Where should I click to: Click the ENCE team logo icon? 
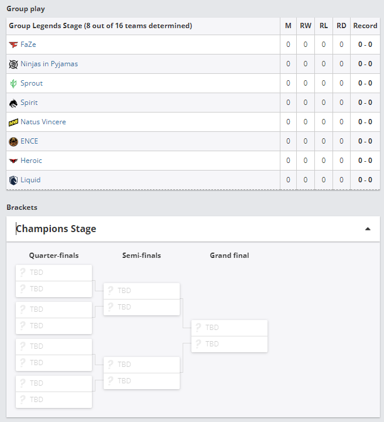pos(13,141)
